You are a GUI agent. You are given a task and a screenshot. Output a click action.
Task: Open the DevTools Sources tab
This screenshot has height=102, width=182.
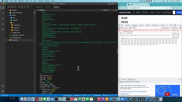(x=141, y=25)
